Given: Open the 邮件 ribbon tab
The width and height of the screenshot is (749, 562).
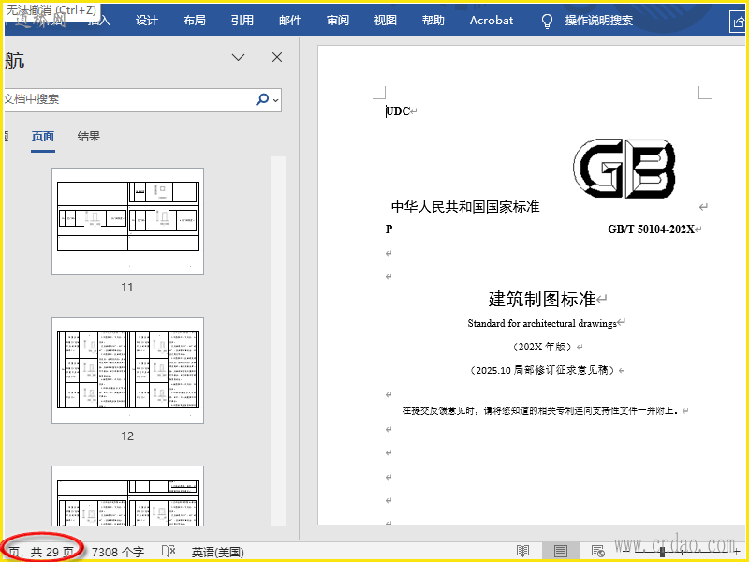Looking at the screenshot, I should pyautogui.click(x=290, y=20).
